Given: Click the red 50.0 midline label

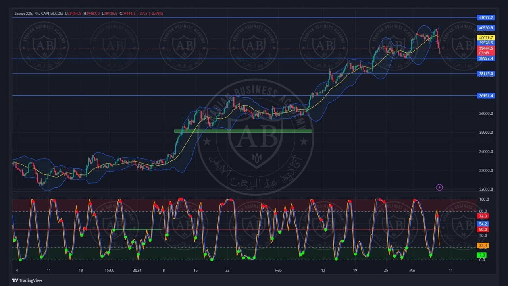Looking at the screenshot, I should [x=483, y=230].
